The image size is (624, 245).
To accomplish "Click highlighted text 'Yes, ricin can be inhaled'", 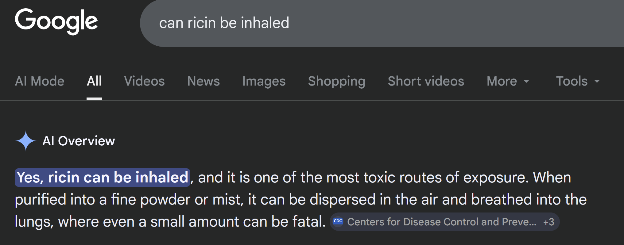I will point(103,178).
